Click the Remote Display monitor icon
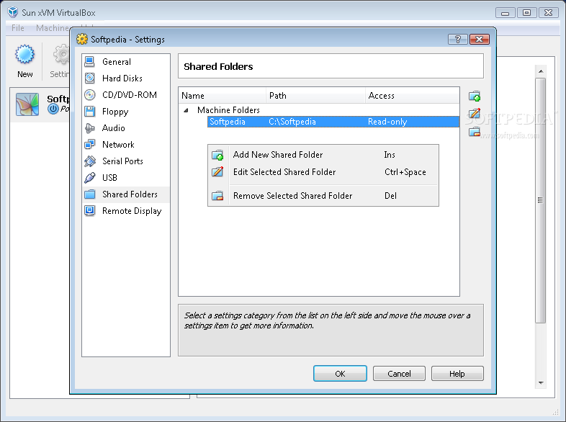 coord(89,211)
